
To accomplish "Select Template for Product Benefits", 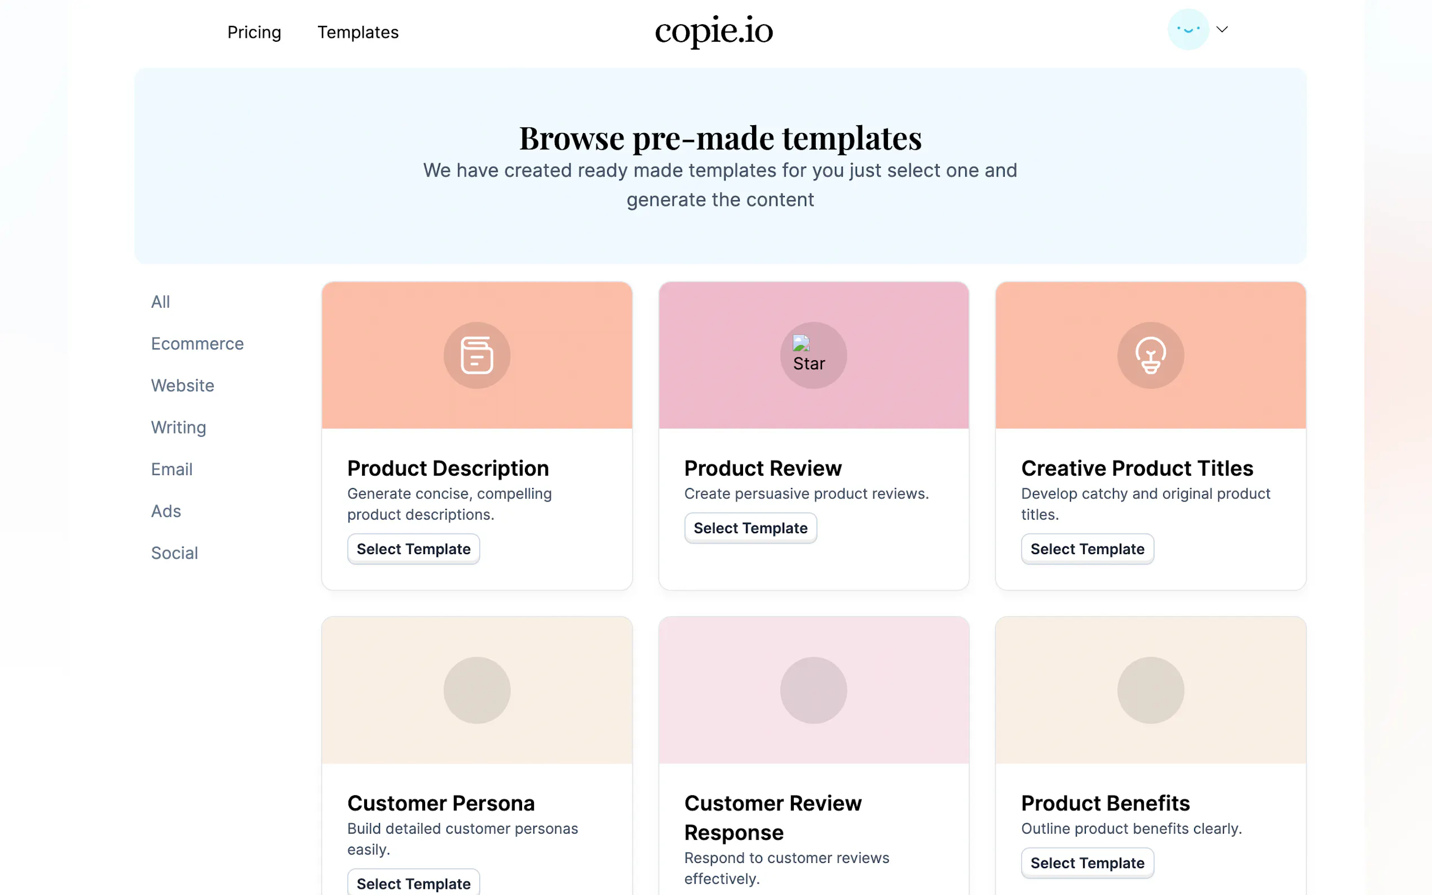I will [x=1087, y=863].
